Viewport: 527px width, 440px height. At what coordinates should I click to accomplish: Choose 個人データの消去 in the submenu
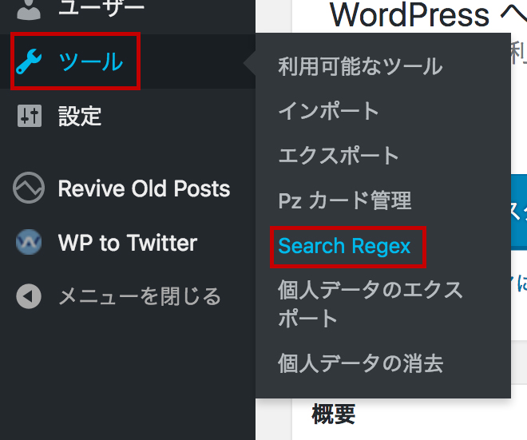point(361,363)
